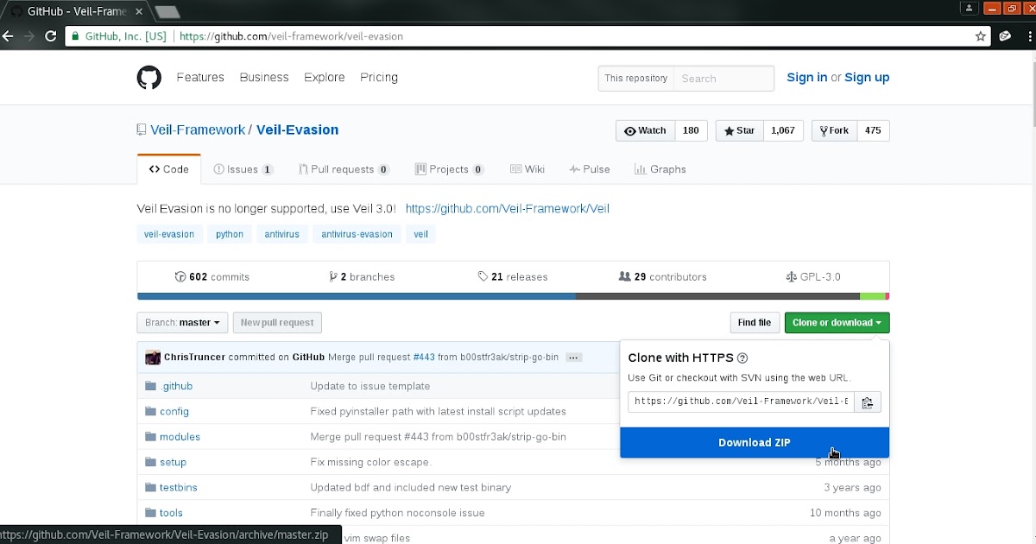The height and width of the screenshot is (544, 1036).
Task: Click the commit history icon beside 602 commits
Action: tap(179, 275)
